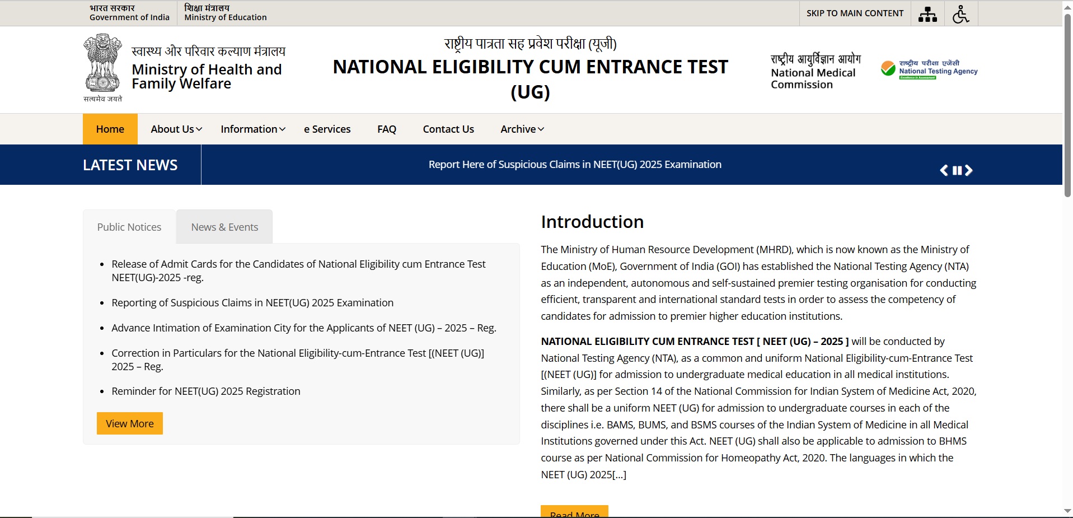Show previous news item in ticker

coord(944,170)
